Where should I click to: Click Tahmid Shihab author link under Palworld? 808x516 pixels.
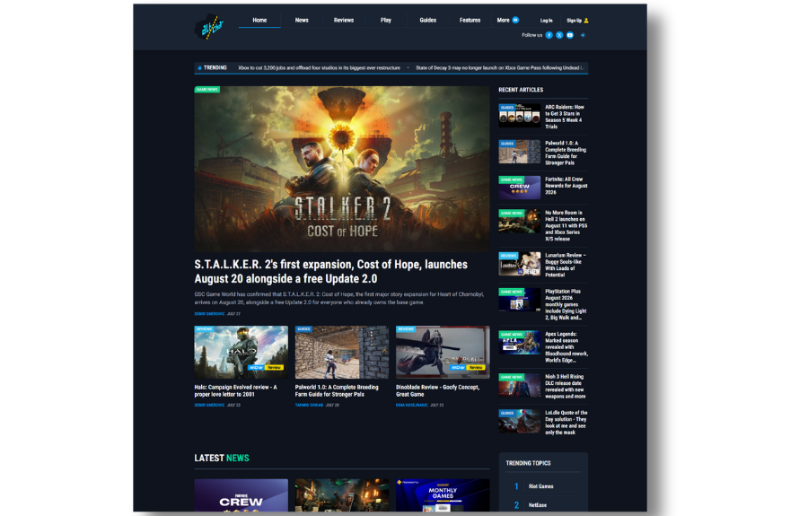309,406
